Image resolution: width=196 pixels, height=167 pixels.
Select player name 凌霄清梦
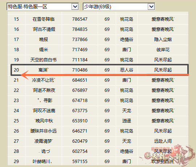pyautogui.click(x=44, y=141)
